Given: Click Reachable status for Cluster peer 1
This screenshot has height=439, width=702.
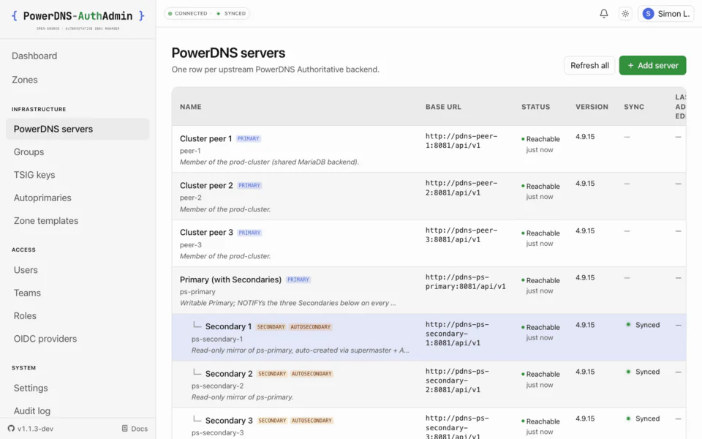Looking at the screenshot, I should [x=540, y=139].
